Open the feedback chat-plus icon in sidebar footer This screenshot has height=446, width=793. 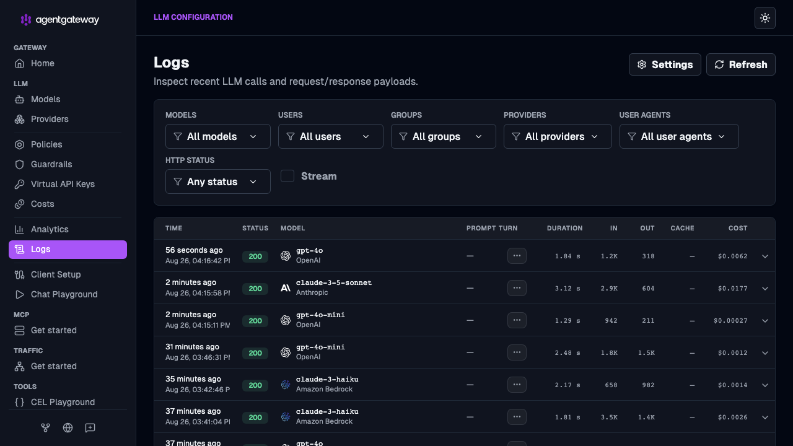90,427
